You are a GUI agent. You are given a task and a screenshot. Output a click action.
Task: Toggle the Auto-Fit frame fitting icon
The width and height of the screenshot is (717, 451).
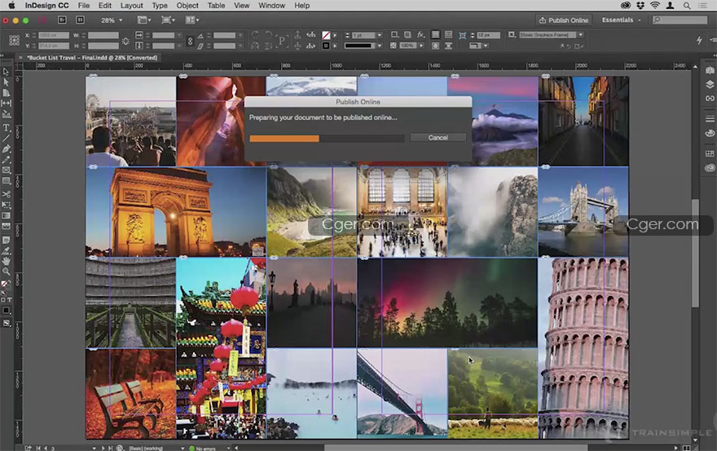tap(462, 35)
